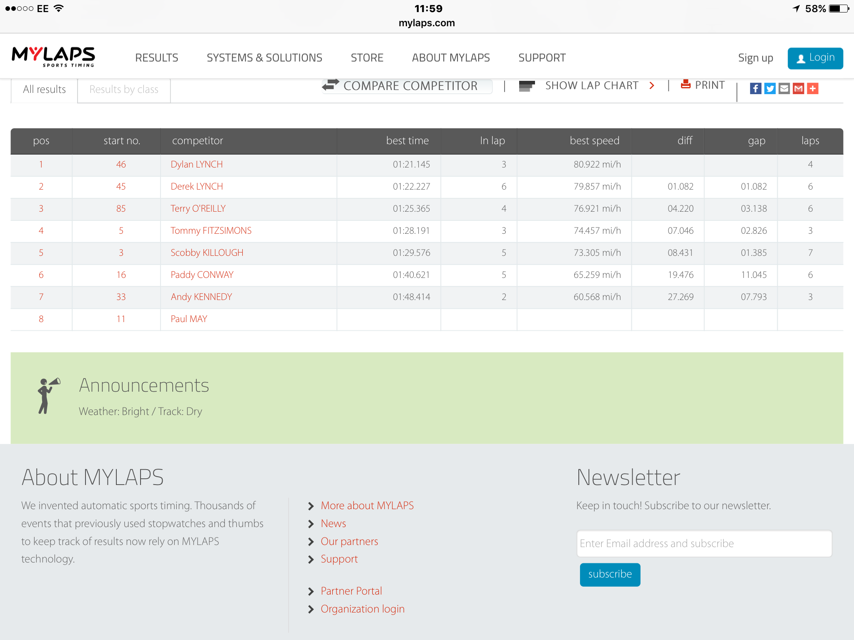
Task: Click the announcer megaphone icon
Action: [x=49, y=396]
